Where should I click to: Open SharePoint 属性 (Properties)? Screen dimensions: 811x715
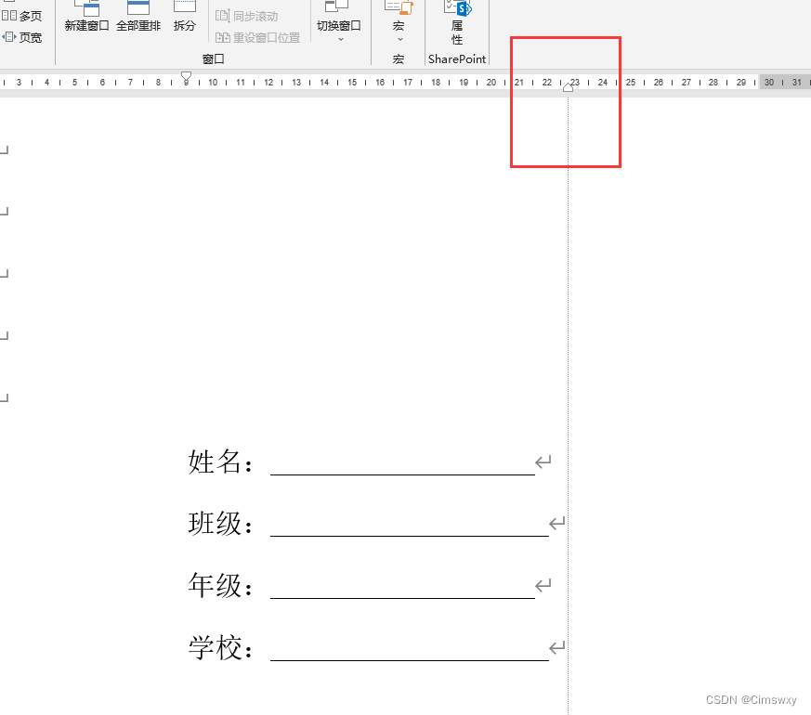[x=457, y=28]
